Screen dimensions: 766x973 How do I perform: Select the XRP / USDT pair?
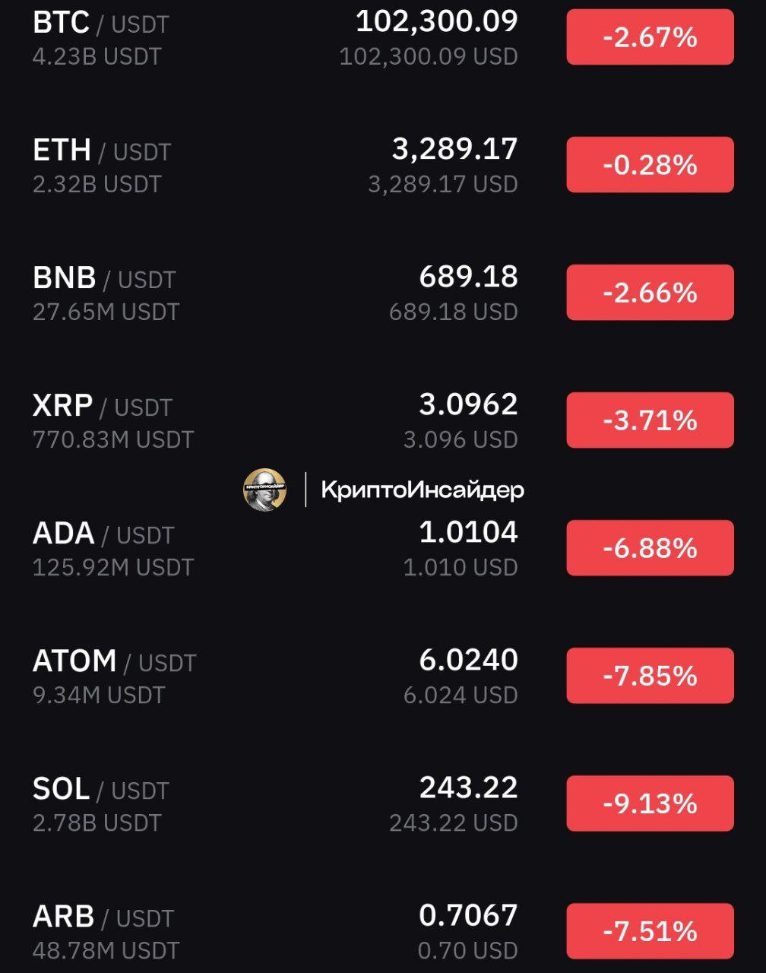(383, 420)
